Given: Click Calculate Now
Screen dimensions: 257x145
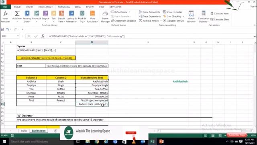Looking at the screenshot, I should pyautogui.click(x=220, y=13).
